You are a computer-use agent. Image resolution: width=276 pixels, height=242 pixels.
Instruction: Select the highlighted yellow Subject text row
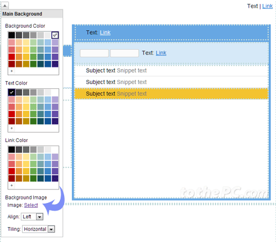pyautogui.click(x=172, y=93)
